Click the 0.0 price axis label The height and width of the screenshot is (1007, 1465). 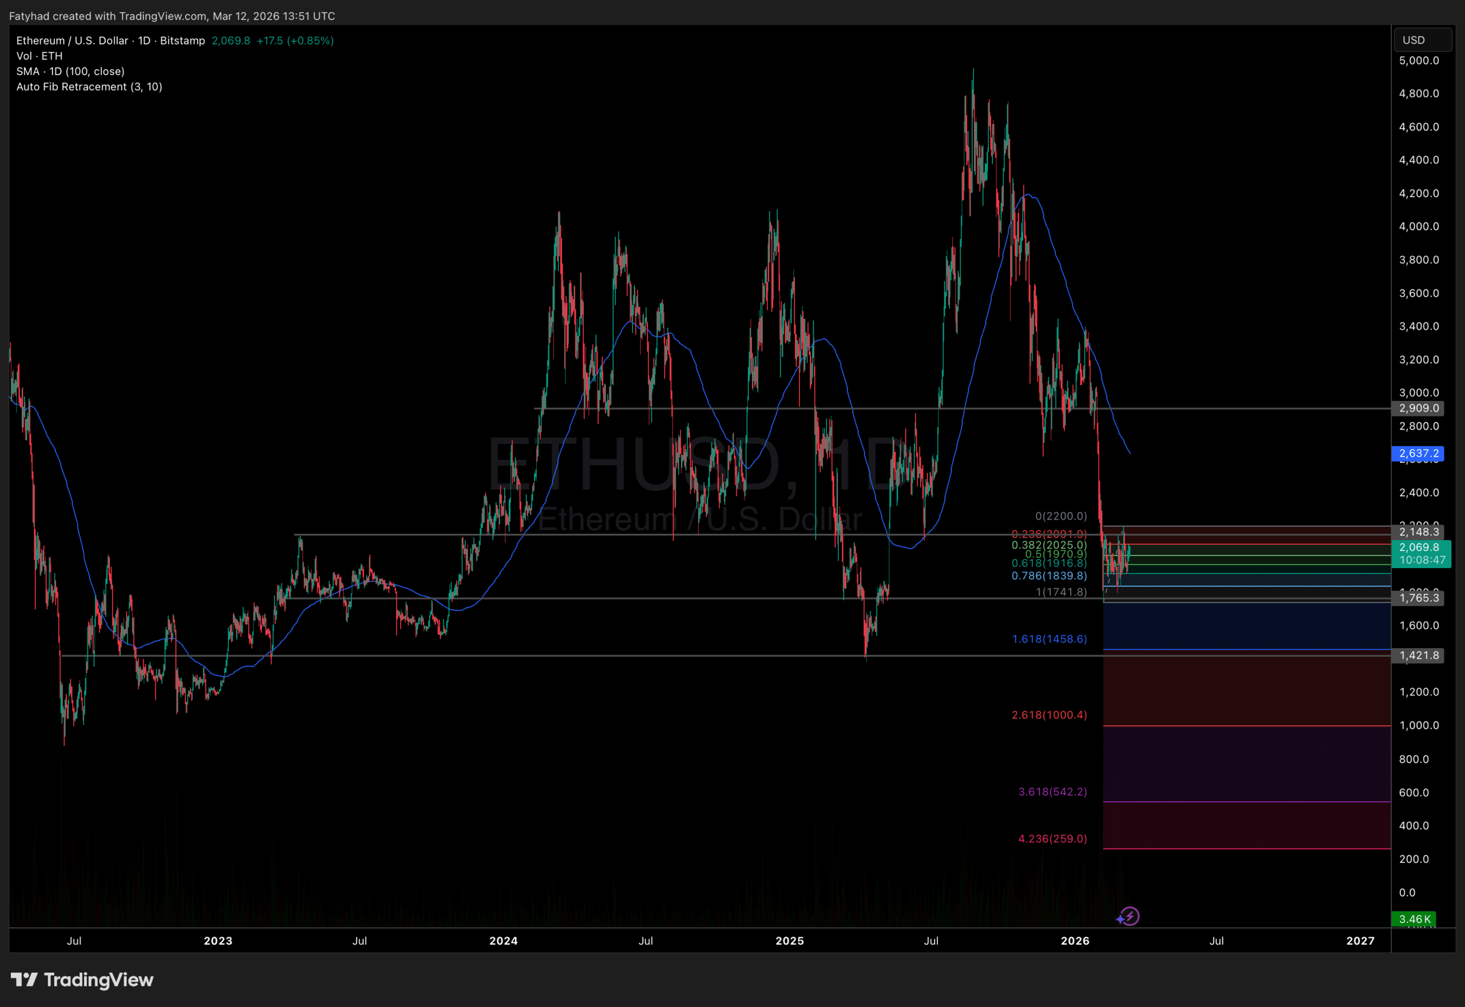[1408, 892]
